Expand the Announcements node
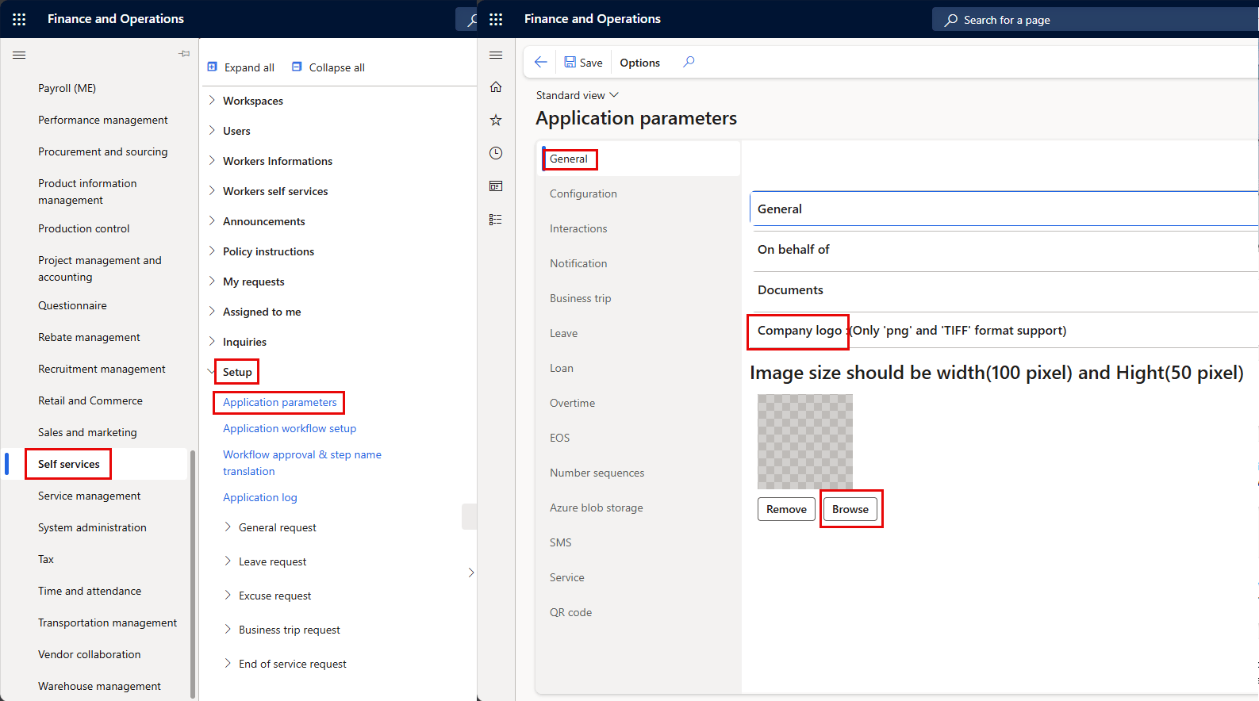The width and height of the screenshot is (1259, 701). click(212, 220)
